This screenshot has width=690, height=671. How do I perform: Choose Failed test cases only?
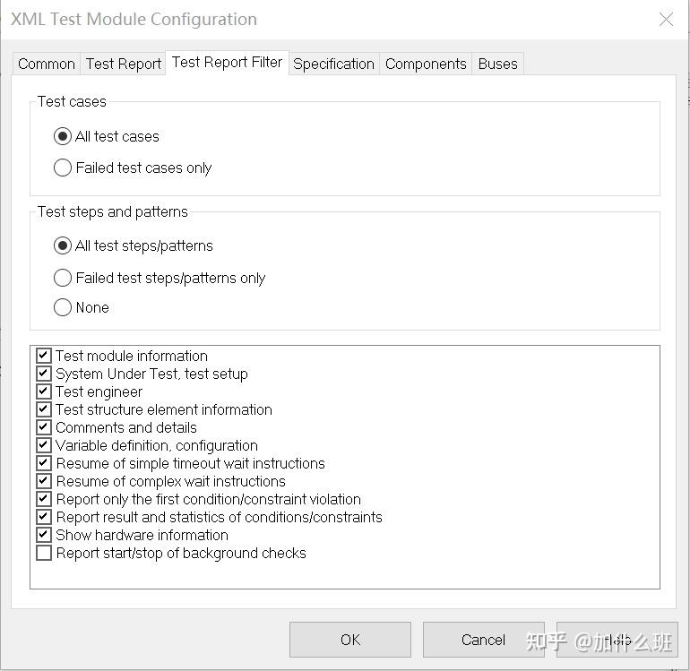click(63, 168)
